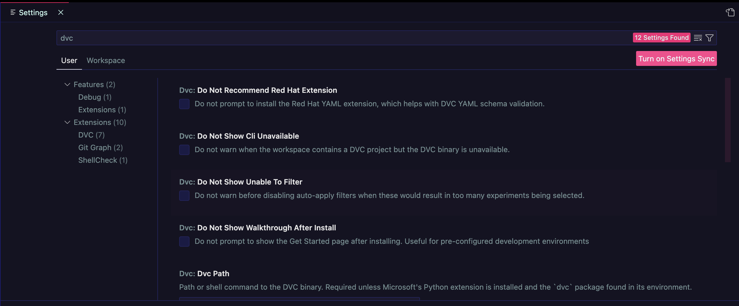Turn on Settings Sync button
The height and width of the screenshot is (306, 739).
pyautogui.click(x=676, y=58)
